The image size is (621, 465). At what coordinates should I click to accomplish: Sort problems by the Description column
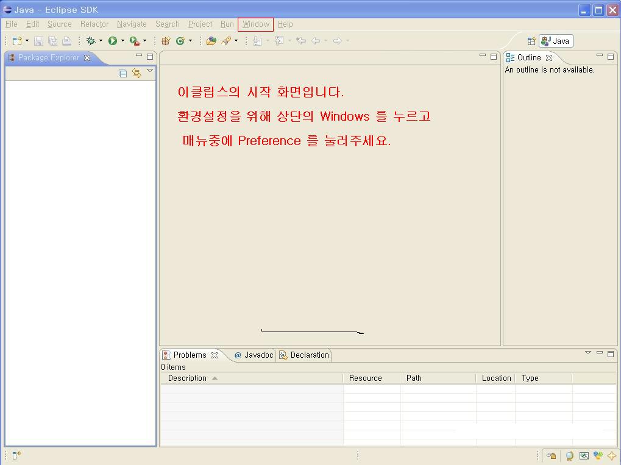point(252,378)
